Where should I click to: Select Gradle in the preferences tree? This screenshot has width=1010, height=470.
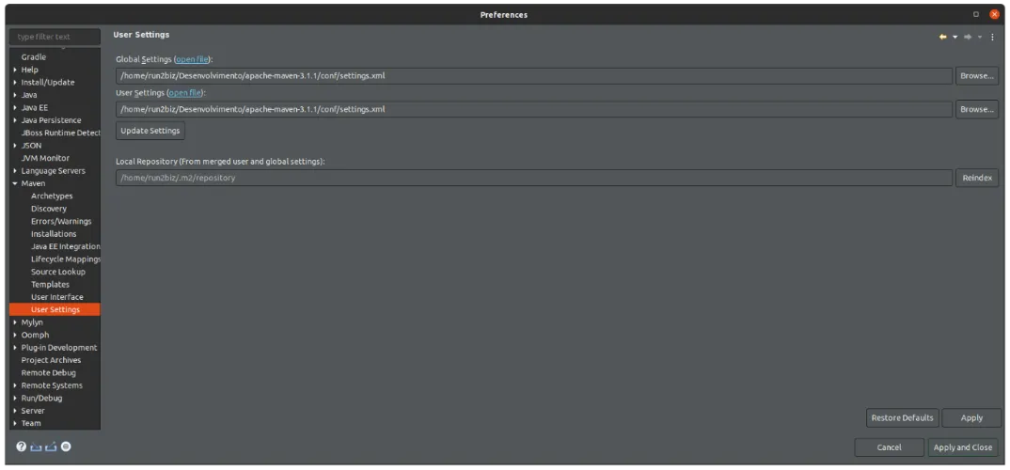(34, 57)
